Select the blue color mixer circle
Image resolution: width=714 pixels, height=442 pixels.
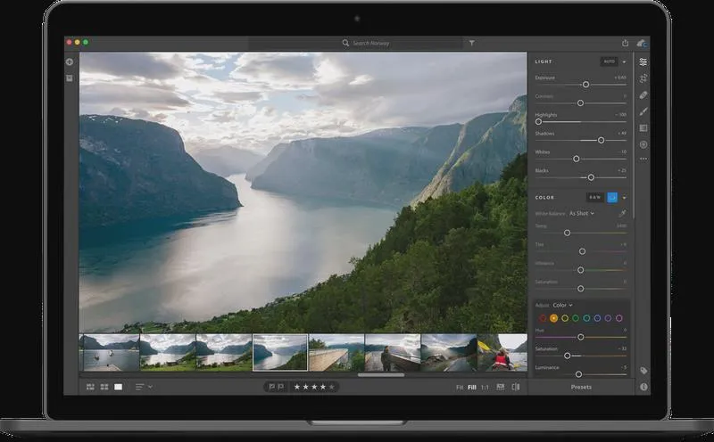[x=597, y=318]
